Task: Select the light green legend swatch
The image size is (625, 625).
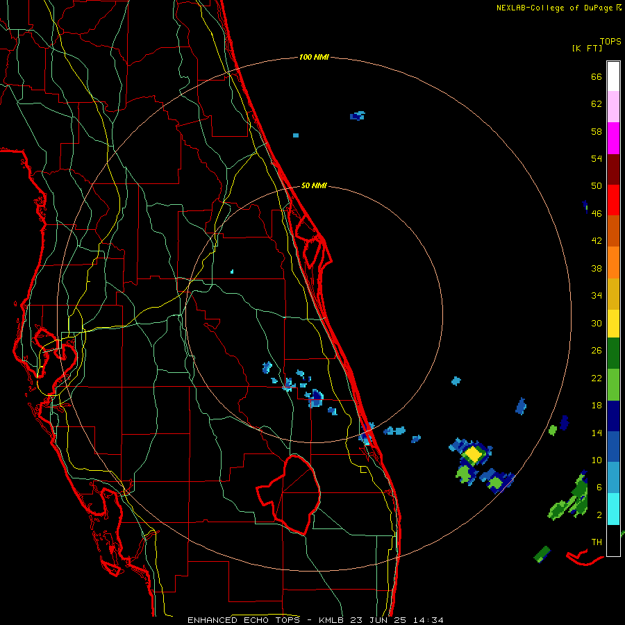Action: click(613, 385)
